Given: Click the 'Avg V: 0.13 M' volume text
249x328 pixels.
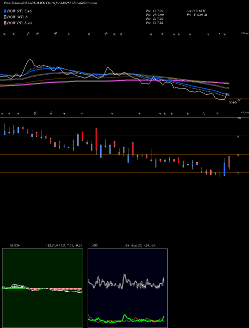Looking at the screenshot, I should (x=197, y=11).
